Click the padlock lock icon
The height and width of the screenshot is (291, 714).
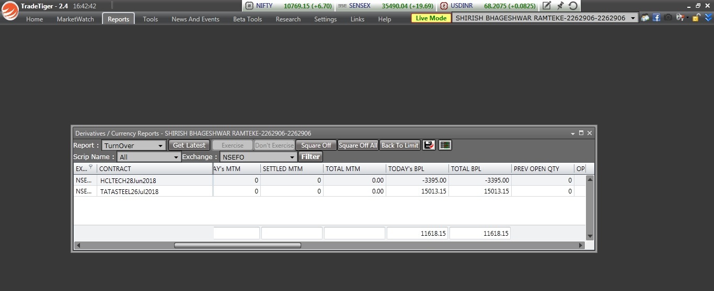pyautogui.click(x=696, y=18)
